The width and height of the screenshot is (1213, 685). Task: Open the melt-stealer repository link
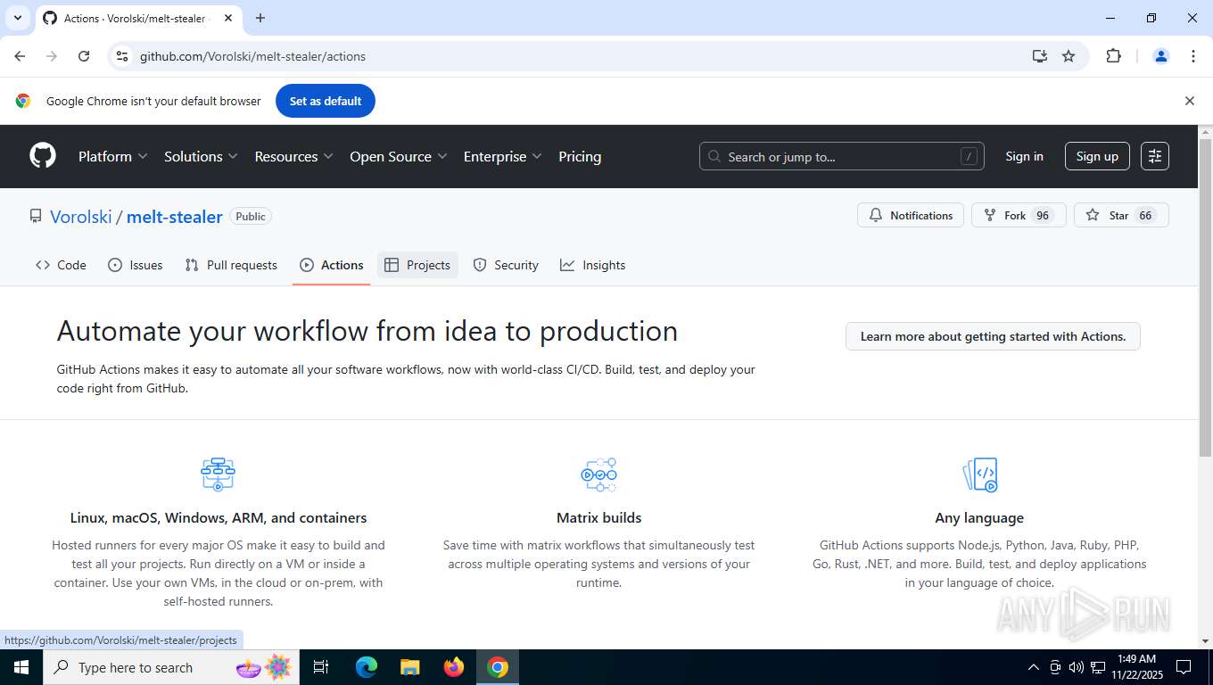(x=175, y=217)
